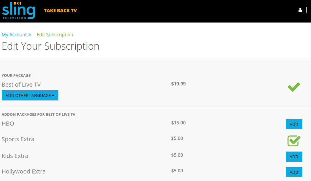The width and height of the screenshot is (311, 181).
Task: Navigate to My Account link
Action: tap(14, 34)
